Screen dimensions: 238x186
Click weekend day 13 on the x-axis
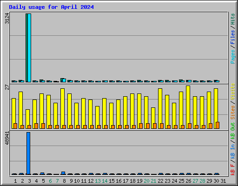pos(98,181)
